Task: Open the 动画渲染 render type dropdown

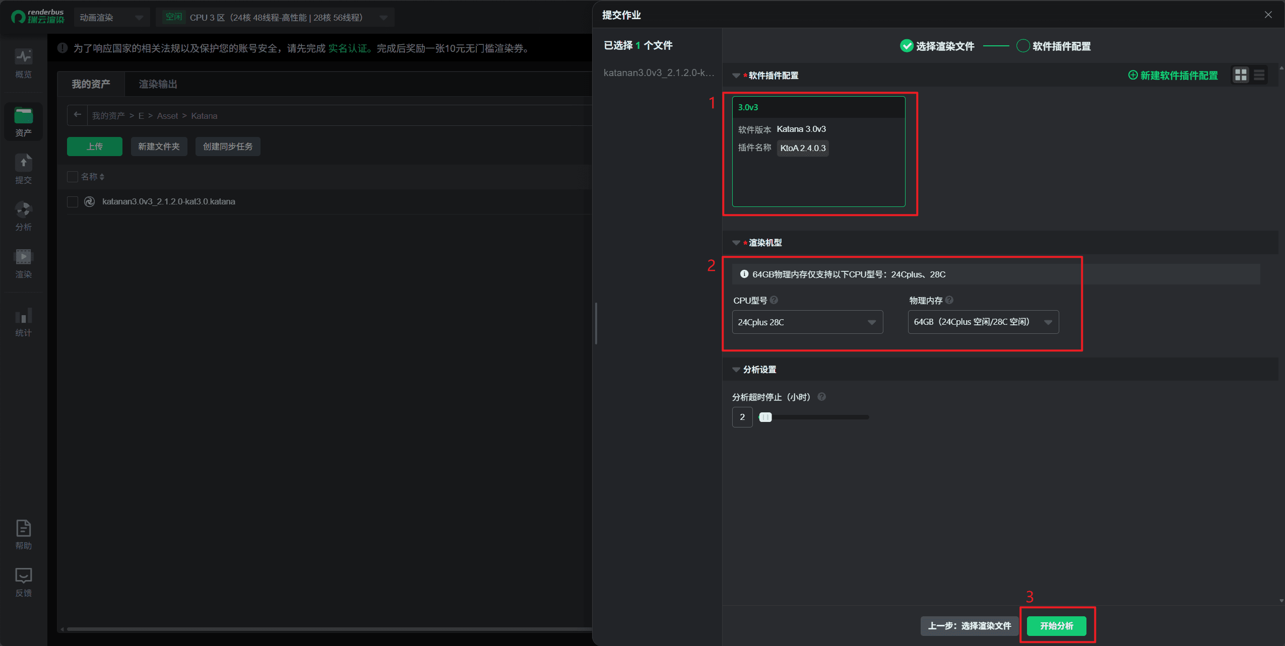Action: (x=112, y=17)
